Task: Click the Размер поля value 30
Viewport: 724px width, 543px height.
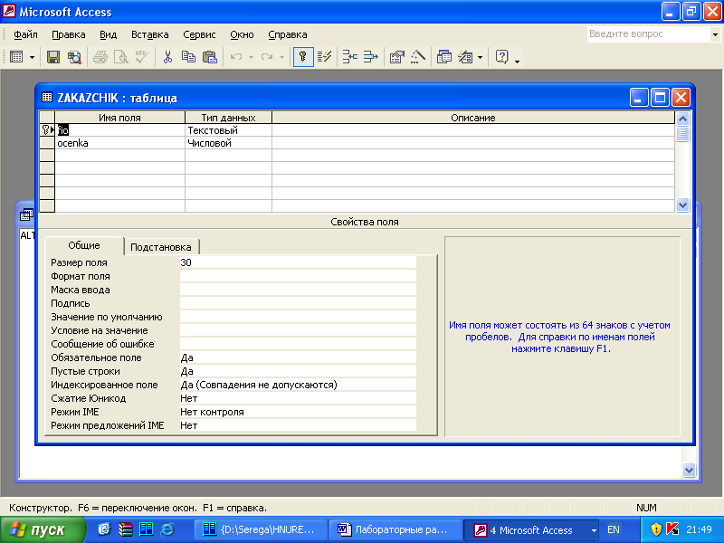Action: [298, 262]
